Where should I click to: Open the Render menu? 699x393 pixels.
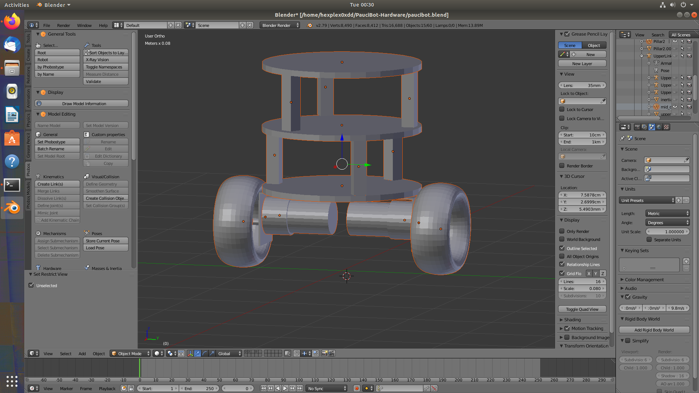click(x=63, y=25)
